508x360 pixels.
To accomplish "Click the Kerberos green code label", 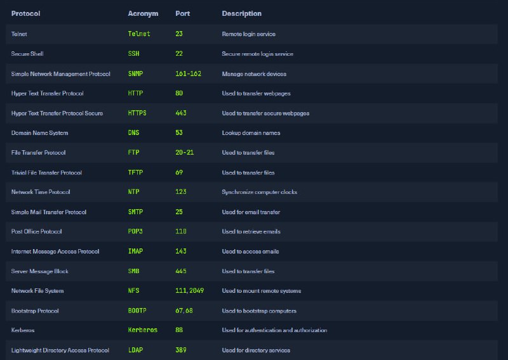I will 142,330.
